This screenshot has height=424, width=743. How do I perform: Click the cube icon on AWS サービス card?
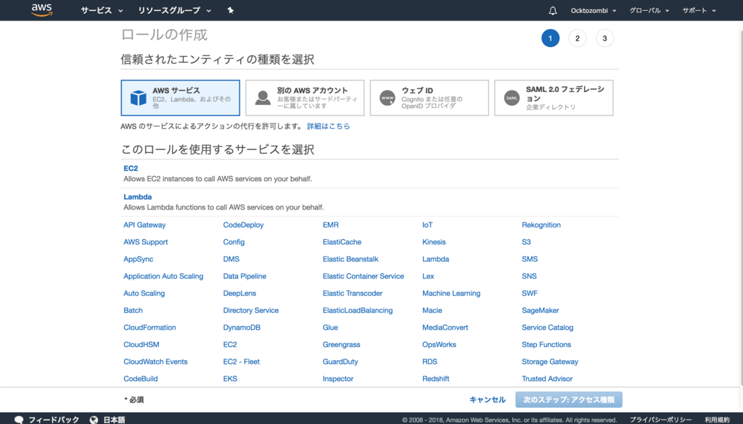[139, 98]
